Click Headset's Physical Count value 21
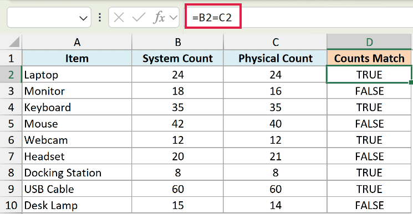Image resolution: width=413 pixels, height=214 pixels. (276, 156)
